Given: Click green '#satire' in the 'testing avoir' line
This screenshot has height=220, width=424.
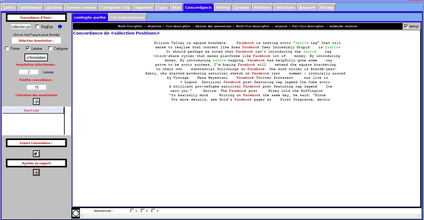Looking at the screenshot, I should [x=302, y=43].
